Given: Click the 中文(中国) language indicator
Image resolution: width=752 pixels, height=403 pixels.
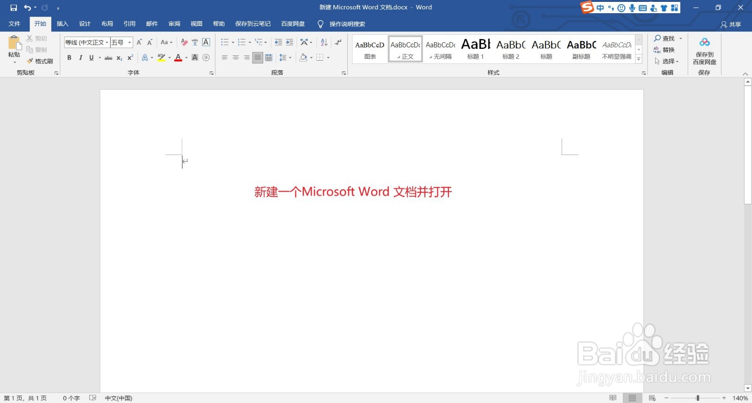Looking at the screenshot, I should coord(118,398).
